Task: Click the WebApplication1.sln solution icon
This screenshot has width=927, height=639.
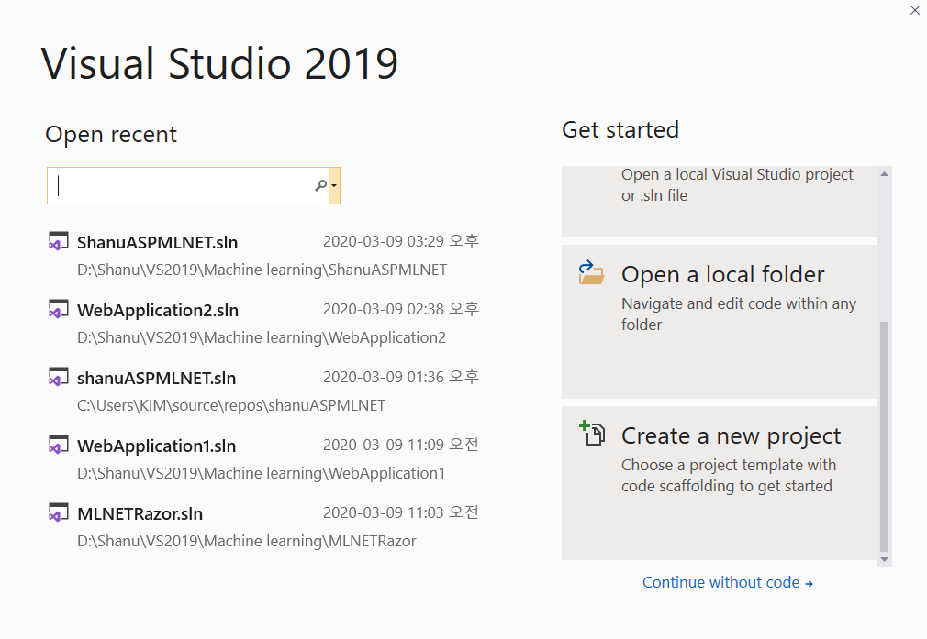Action: tap(59, 446)
